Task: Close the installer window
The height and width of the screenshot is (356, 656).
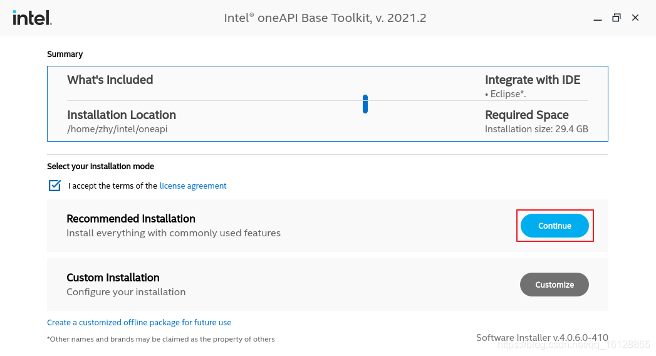Action: (635, 18)
